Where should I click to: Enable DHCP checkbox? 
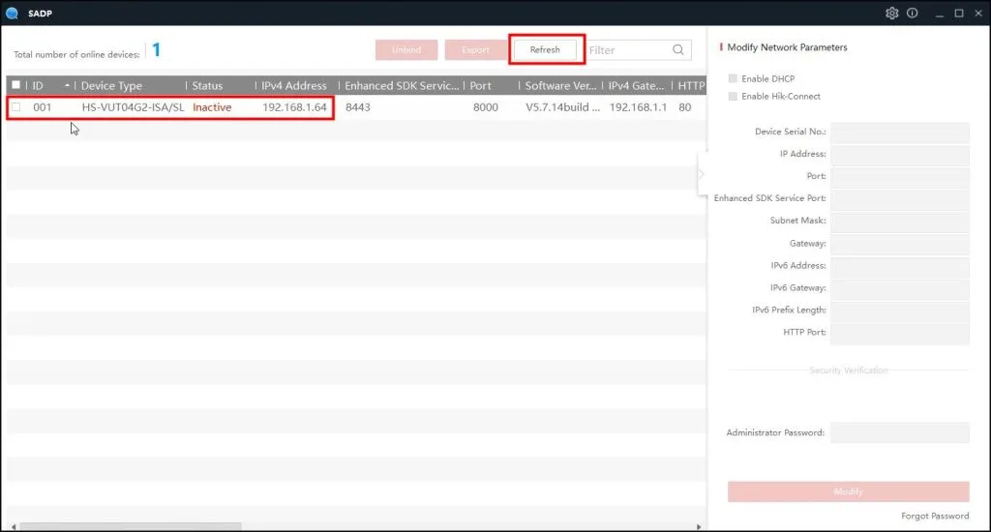733,78
